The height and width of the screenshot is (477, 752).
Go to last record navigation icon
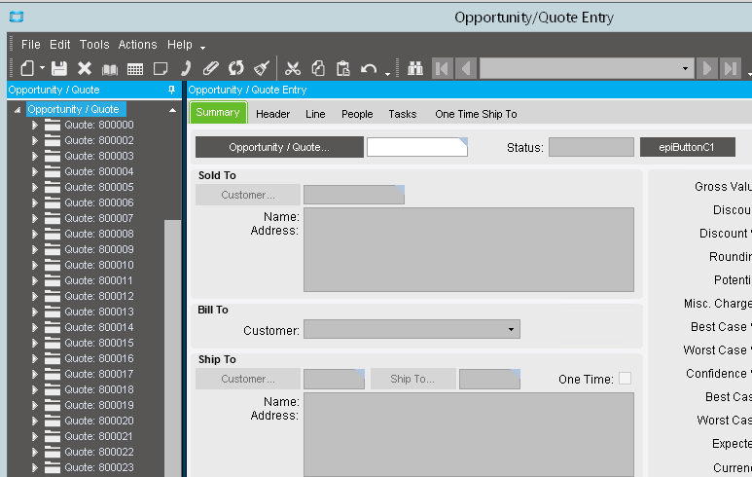pyautogui.click(x=731, y=68)
